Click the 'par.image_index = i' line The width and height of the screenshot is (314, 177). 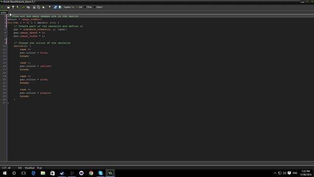click(29, 36)
